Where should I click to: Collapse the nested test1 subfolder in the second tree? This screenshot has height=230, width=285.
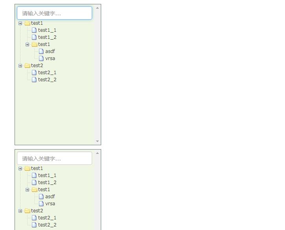(x=28, y=190)
